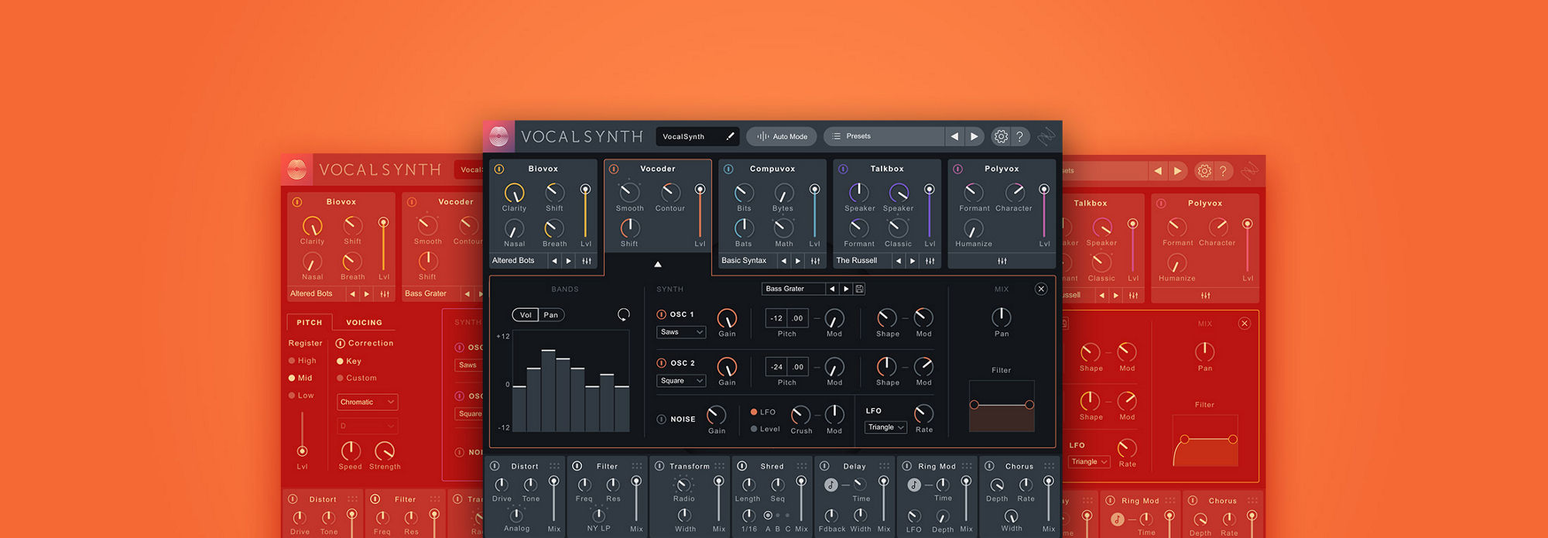Reset bands with the circular arrow icon
The height and width of the screenshot is (538, 1548).
(623, 314)
